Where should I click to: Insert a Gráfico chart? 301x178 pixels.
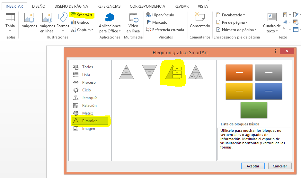coord(80,22)
